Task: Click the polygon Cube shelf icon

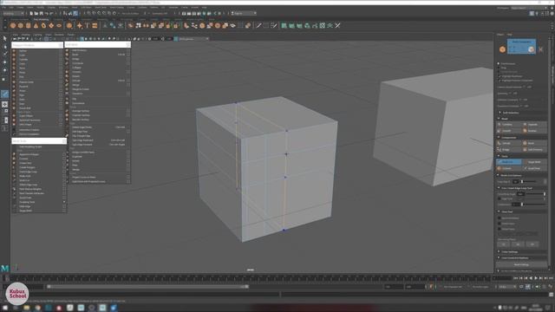Action: pos(21,25)
